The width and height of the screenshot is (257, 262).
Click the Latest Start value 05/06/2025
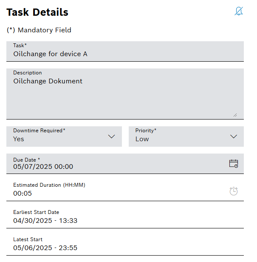click(45, 248)
